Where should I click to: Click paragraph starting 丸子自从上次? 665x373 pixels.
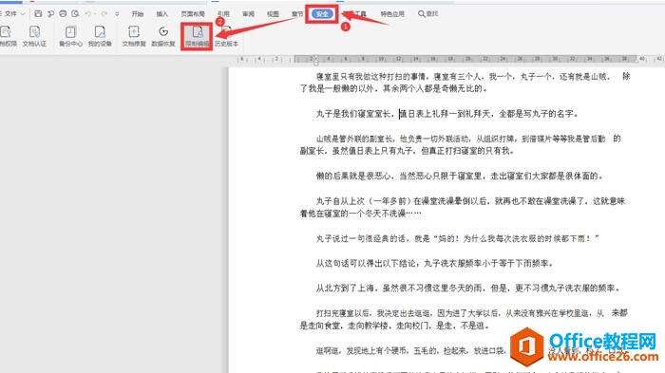pyautogui.click(x=463, y=207)
